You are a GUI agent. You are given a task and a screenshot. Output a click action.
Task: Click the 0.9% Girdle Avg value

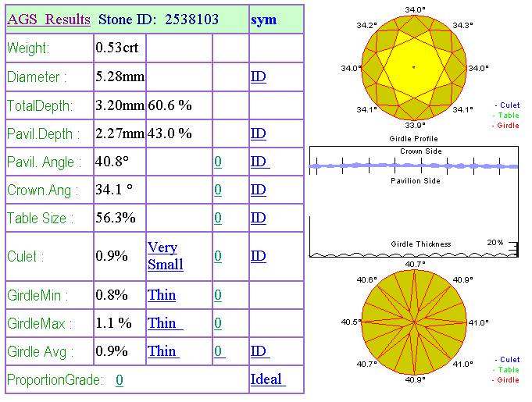(x=112, y=351)
